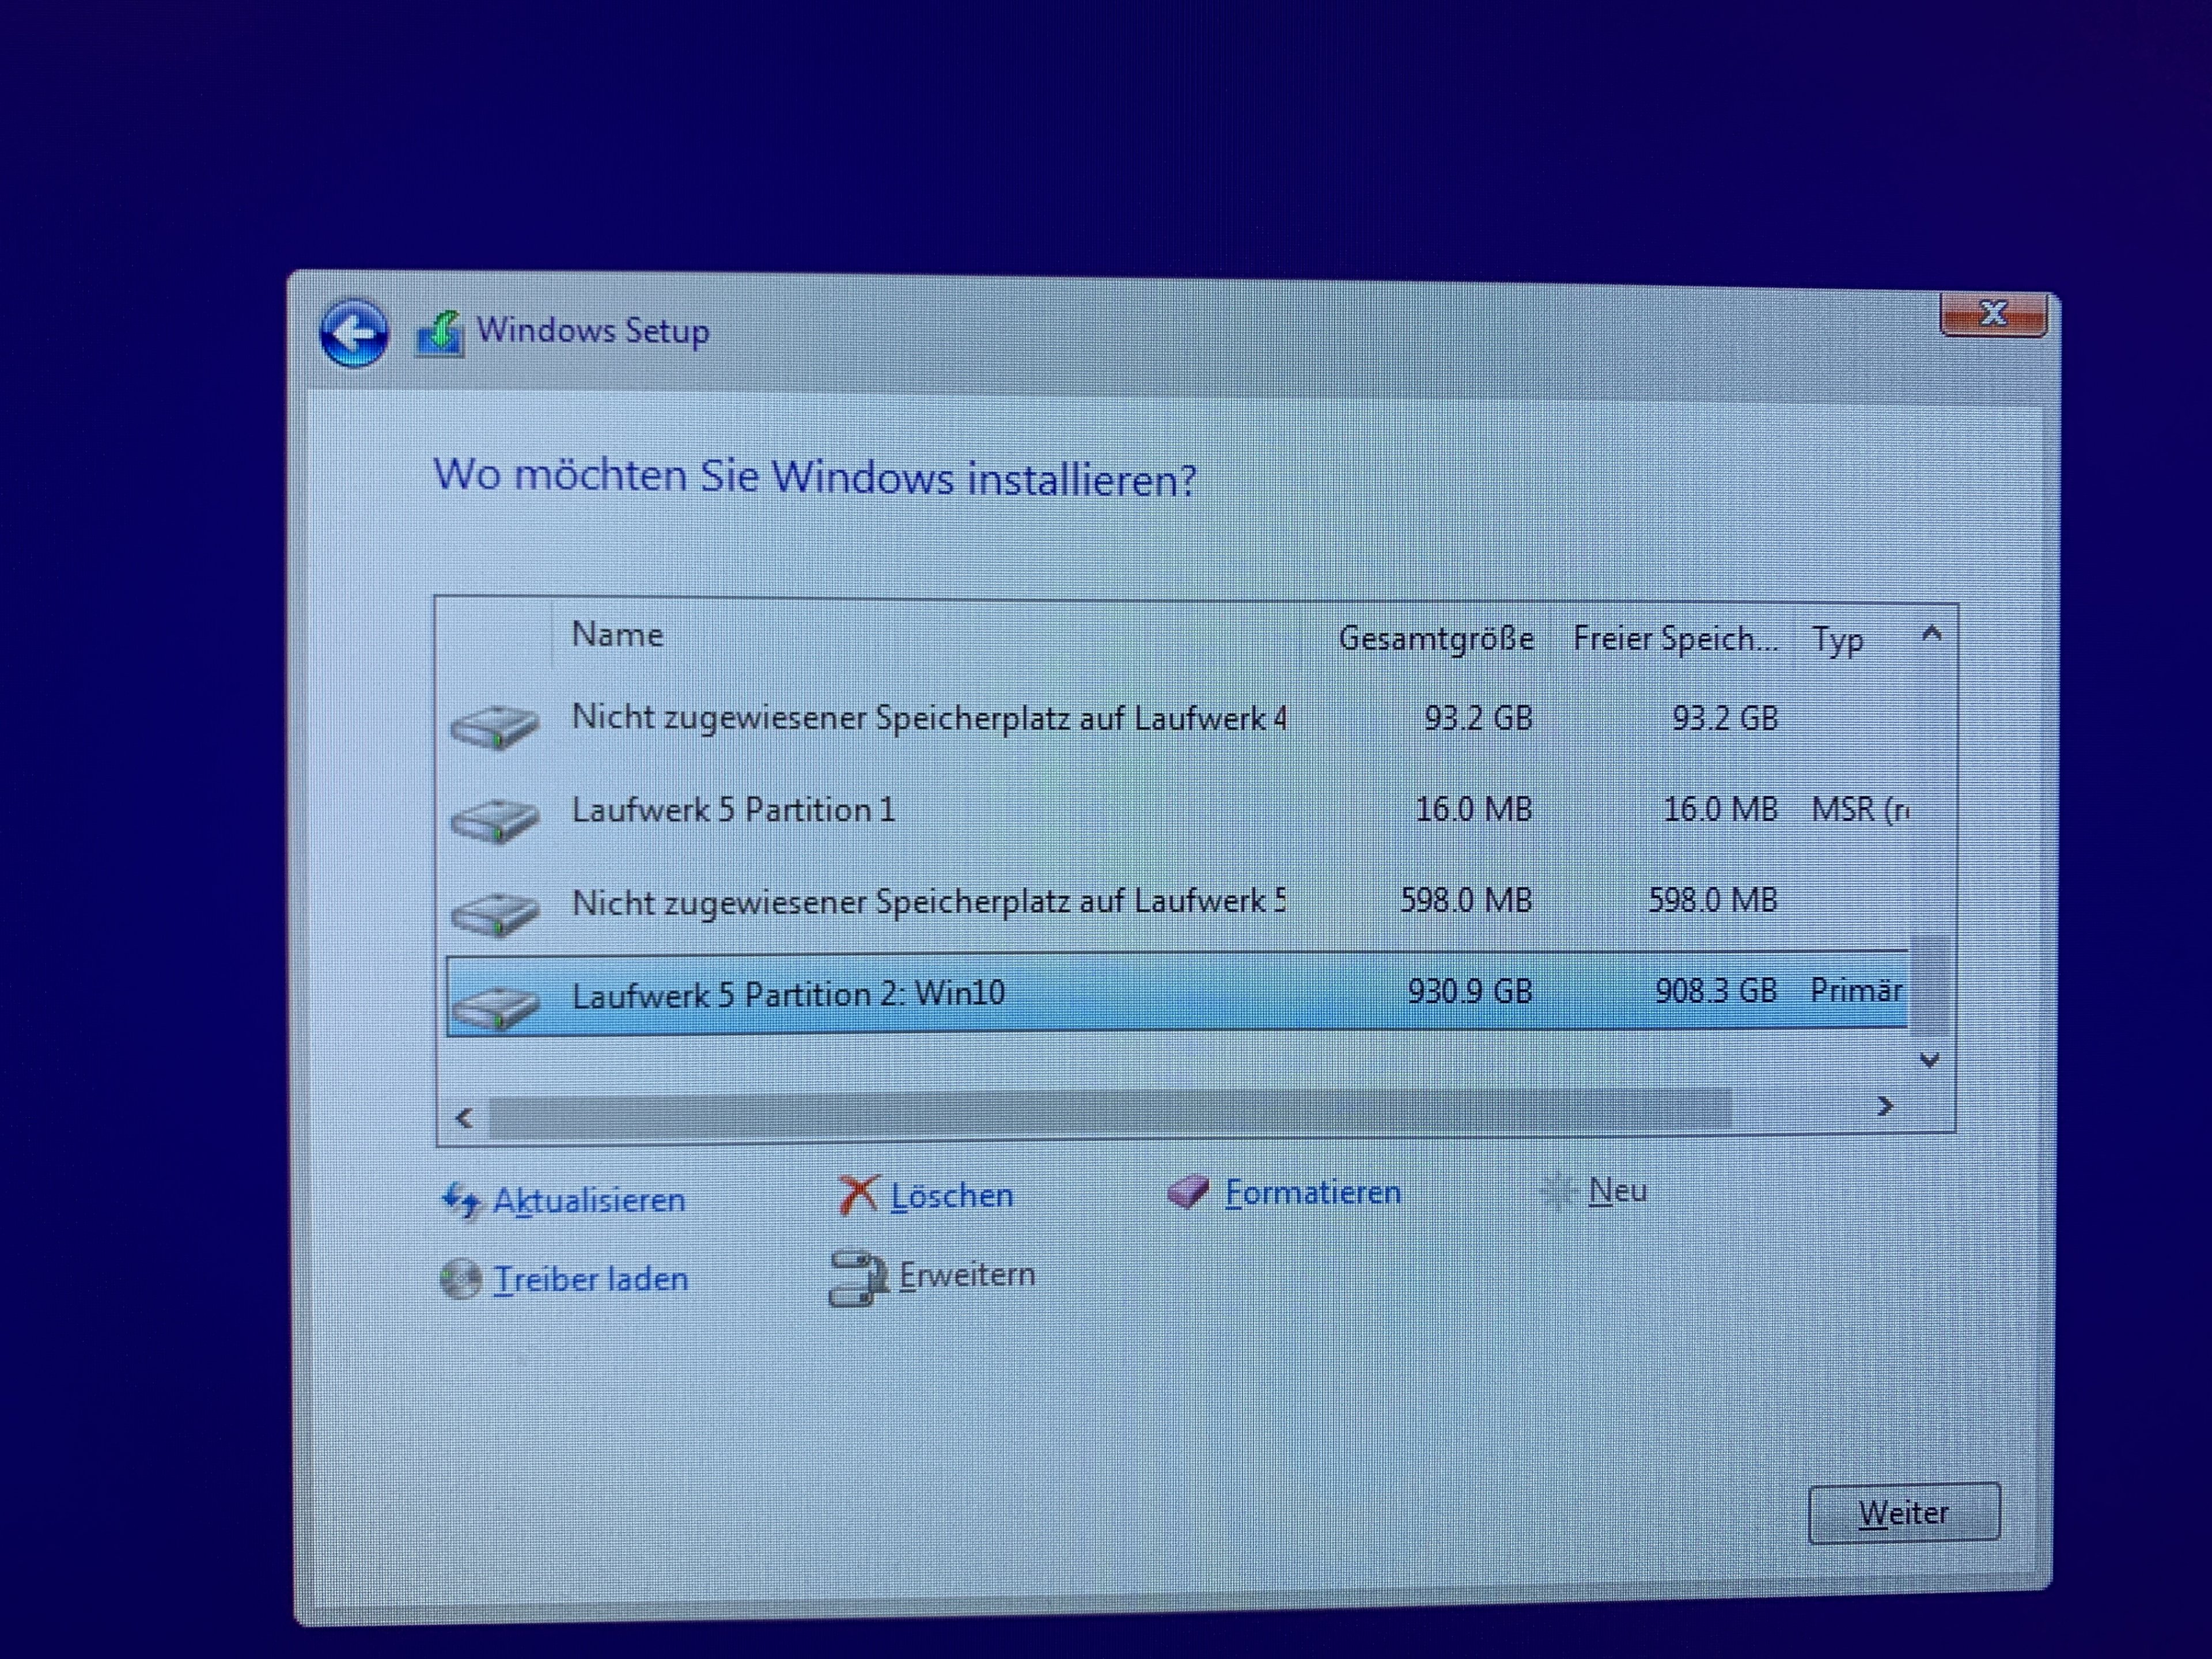Select Laufwerk 5 Partition 2: Win10 row
The width and height of the screenshot is (2212, 1659).
point(788,994)
